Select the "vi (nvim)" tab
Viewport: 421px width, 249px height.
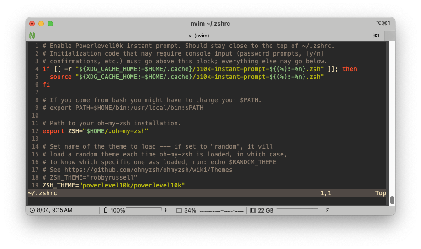pyautogui.click(x=199, y=36)
